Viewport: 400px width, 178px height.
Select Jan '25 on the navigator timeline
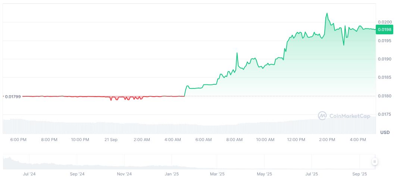[x=172, y=174]
